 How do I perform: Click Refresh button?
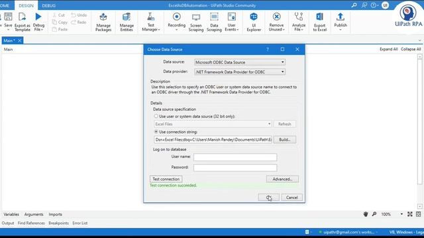[284, 124]
